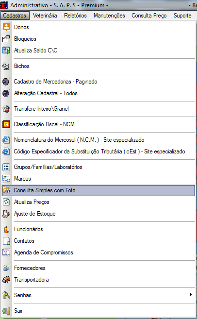Click the Senhas keys icon

pyautogui.click(x=6, y=295)
